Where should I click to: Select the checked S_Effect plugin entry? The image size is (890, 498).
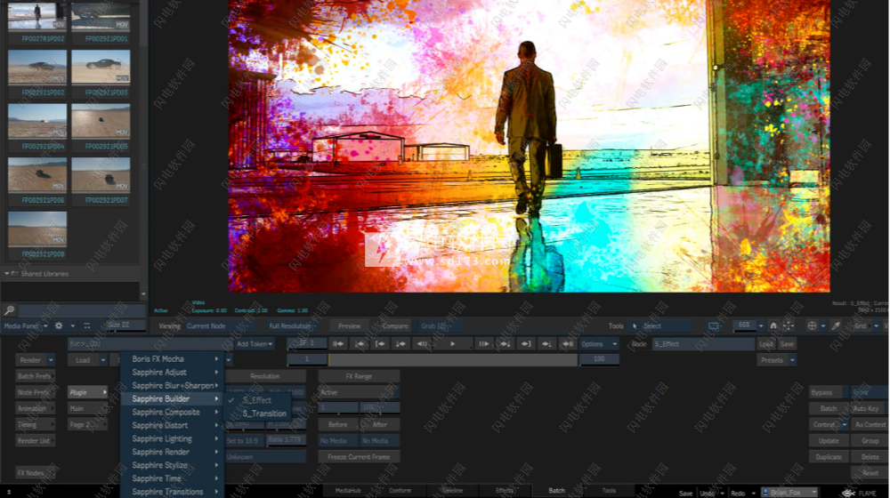coord(256,400)
